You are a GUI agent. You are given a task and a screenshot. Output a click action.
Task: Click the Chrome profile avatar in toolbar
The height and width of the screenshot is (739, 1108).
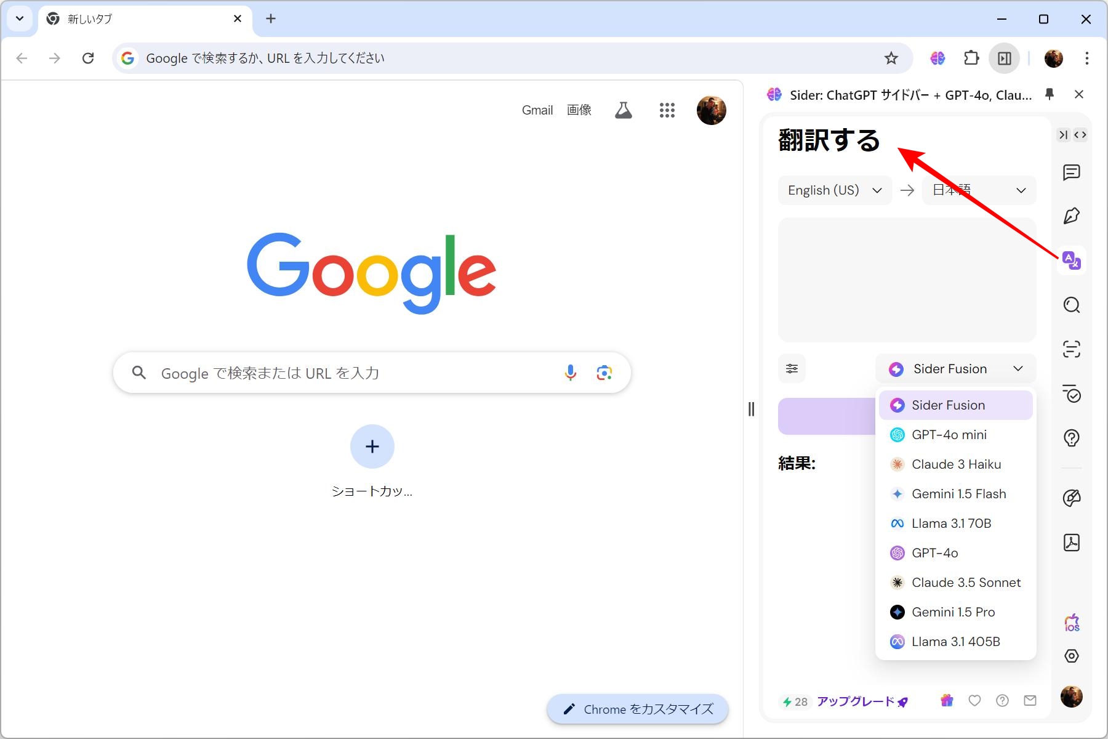pyautogui.click(x=1054, y=59)
